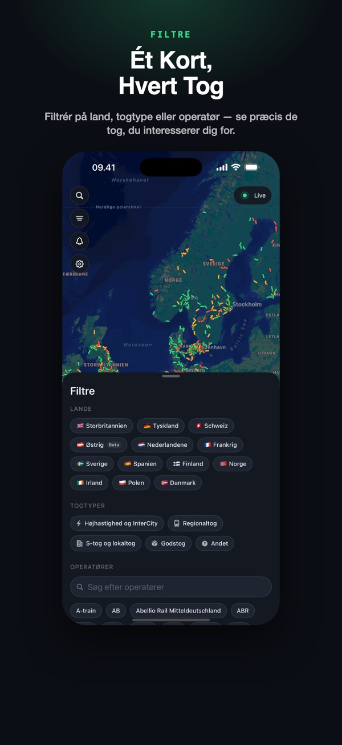The height and width of the screenshot is (745, 342).
Task: Open the settings gear icon
Action: pos(79,264)
